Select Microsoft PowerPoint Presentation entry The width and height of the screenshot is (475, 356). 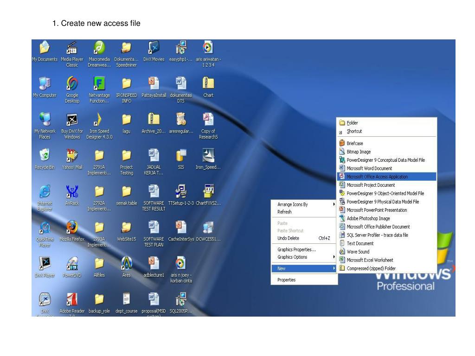387,210
